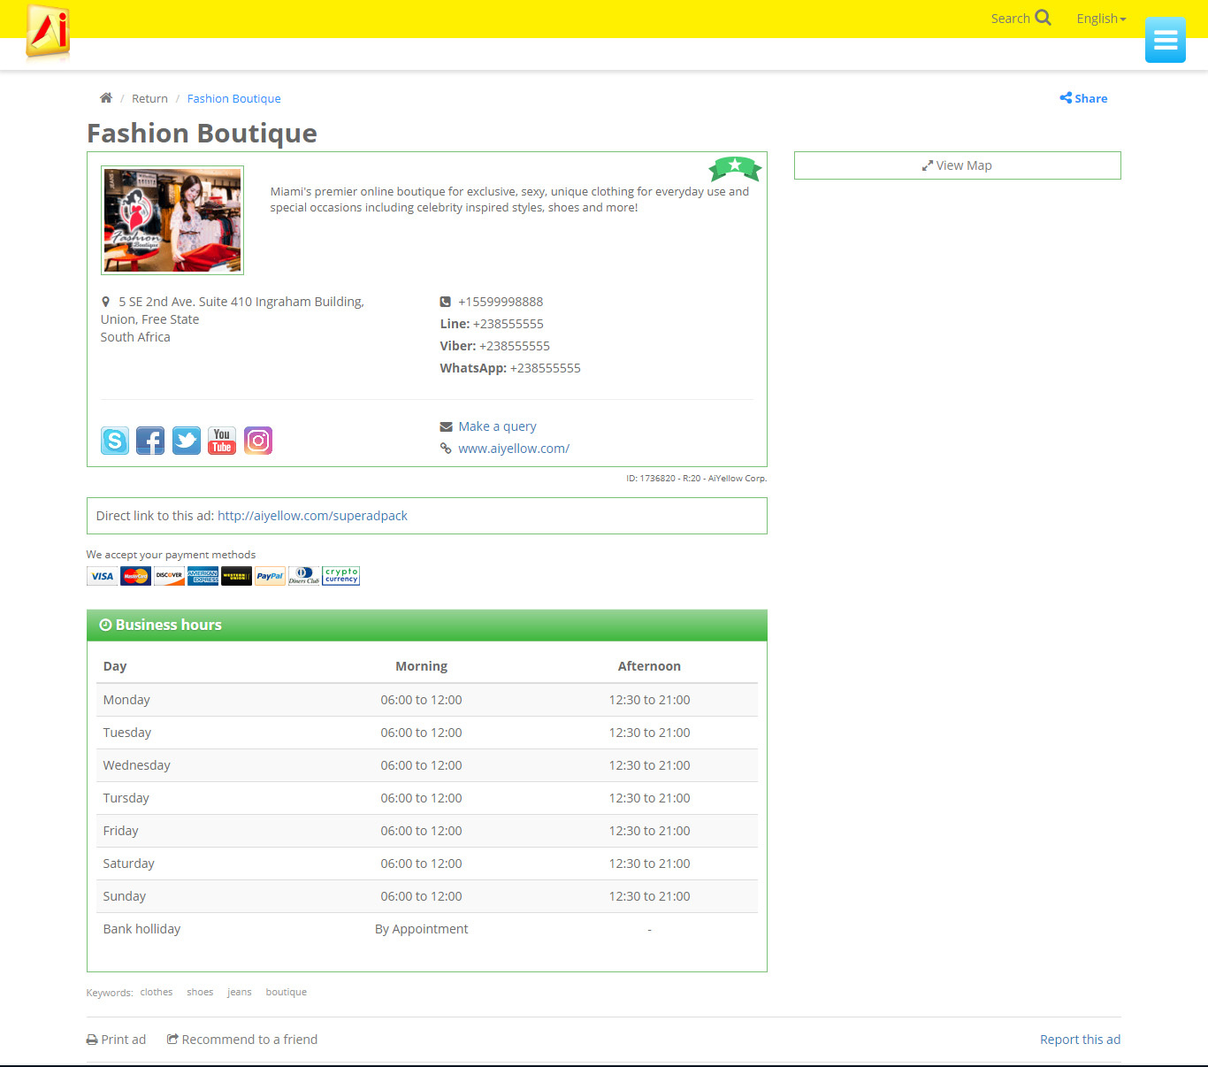Open the hamburger menu button
Image resolution: width=1208 pixels, height=1067 pixels.
pos(1165,40)
